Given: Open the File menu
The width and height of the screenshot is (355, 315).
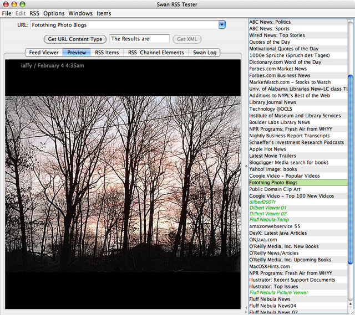Looking at the screenshot, I should pyautogui.click(x=7, y=13).
